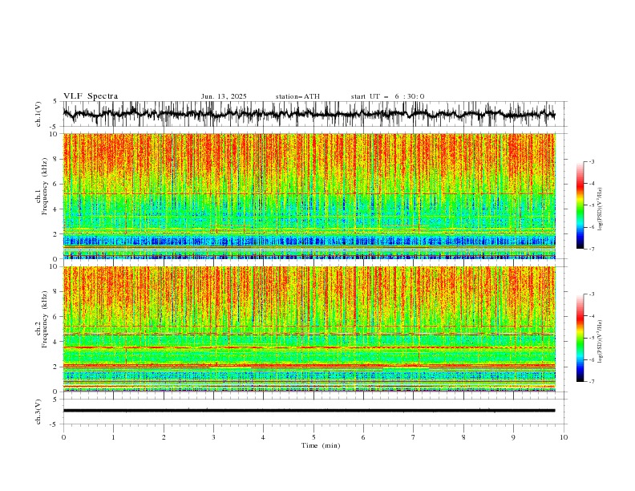635x491 pixels.
Task: Click the time axis end label "10"
Action: coord(564,437)
